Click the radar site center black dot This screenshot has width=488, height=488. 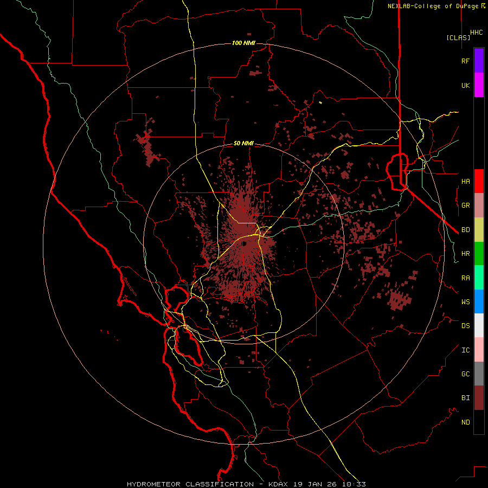coord(244,243)
